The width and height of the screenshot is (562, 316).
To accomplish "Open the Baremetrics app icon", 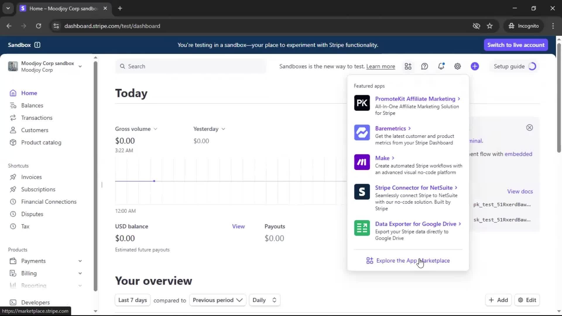I will (x=362, y=133).
